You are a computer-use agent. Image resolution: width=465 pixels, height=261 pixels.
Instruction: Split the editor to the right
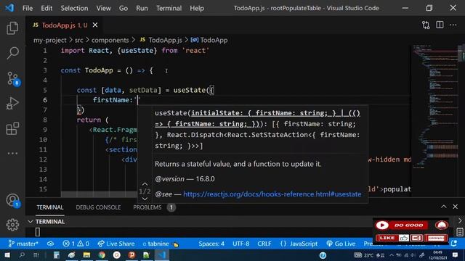[440, 25]
